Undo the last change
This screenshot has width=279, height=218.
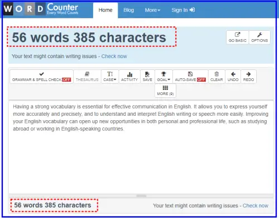click(x=233, y=77)
